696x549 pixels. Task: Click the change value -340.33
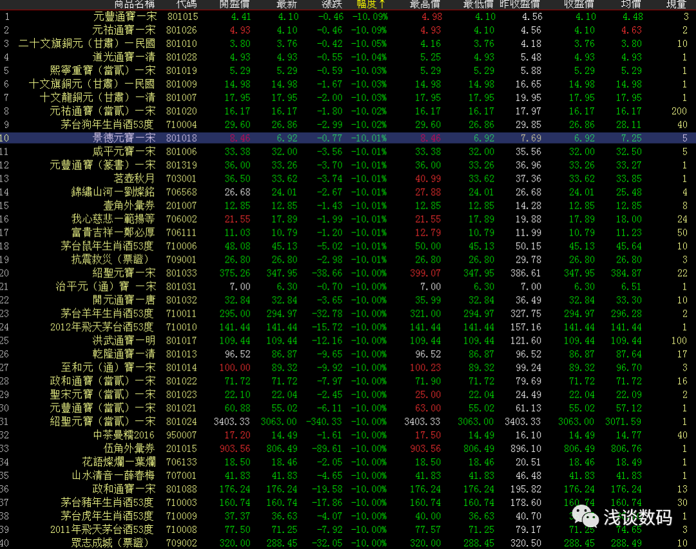click(x=324, y=422)
